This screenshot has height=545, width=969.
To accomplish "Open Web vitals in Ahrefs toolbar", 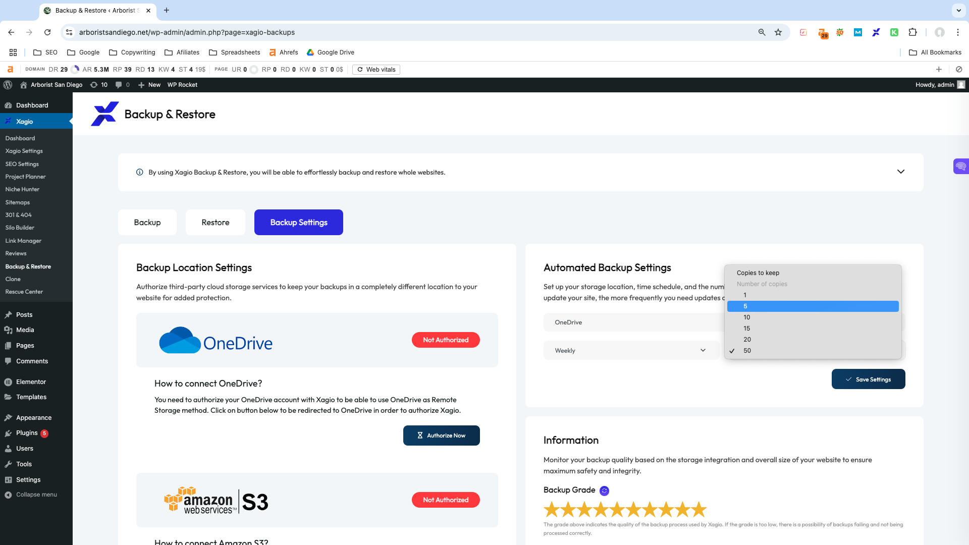I will point(376,70).
